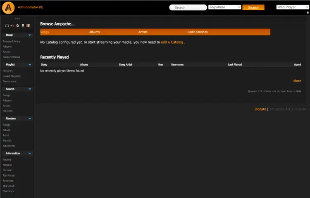Open Statistics under Information
Image resolution: width=310 pixels, height=198 pixels.
click(8, 191)
